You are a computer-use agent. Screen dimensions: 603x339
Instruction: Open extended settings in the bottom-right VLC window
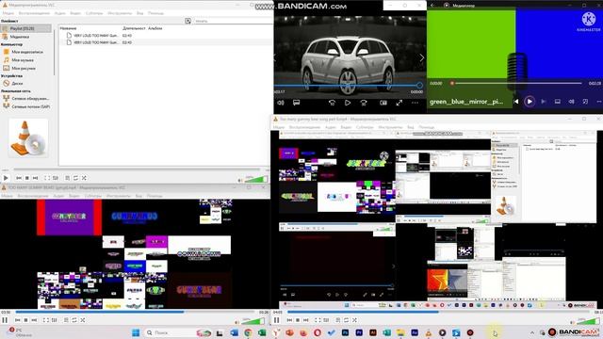pos(326,320)
